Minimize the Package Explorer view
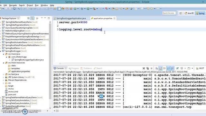Image resolution: width=206 pixels, height=116 pixels. [x=45, y=18]
